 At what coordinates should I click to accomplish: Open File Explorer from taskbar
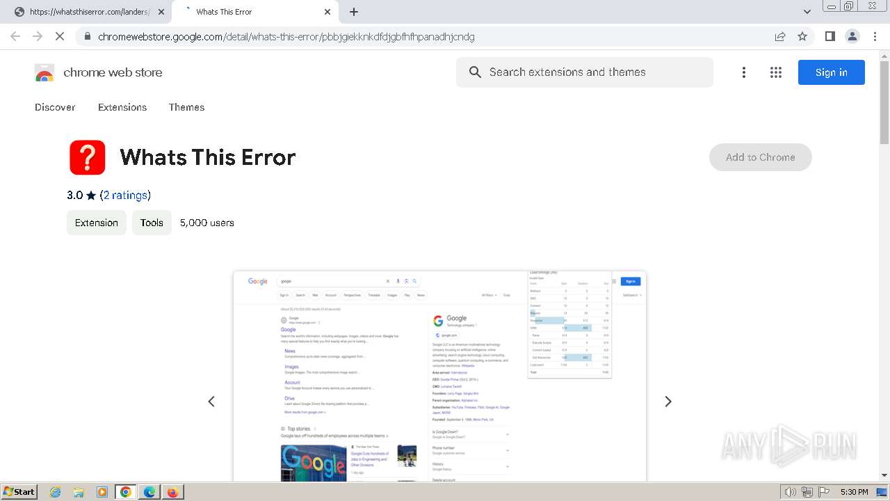(79, 492)
